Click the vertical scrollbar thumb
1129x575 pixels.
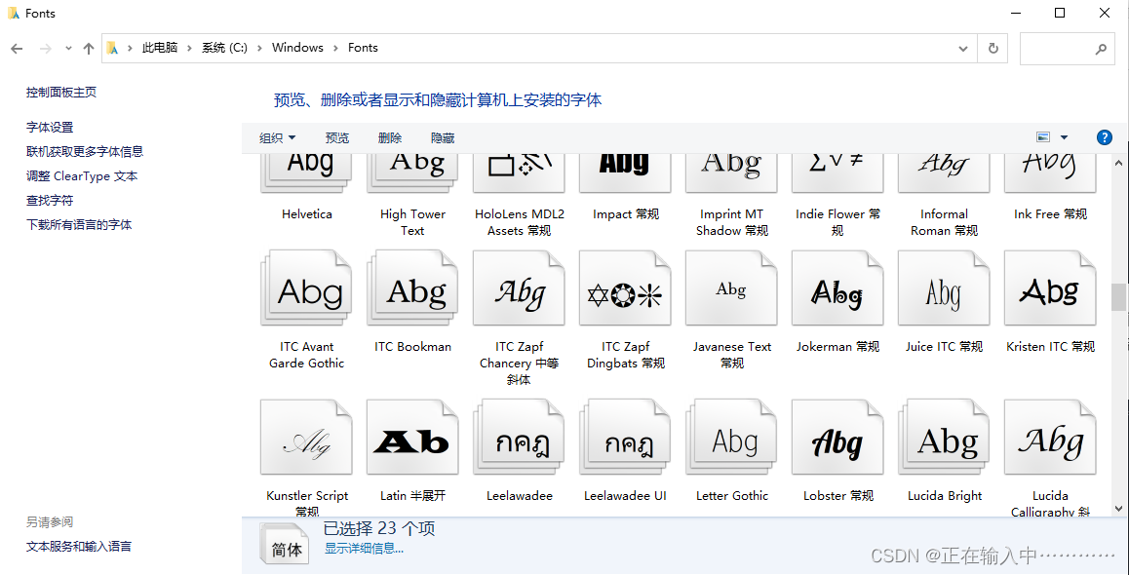point(1119,297)
